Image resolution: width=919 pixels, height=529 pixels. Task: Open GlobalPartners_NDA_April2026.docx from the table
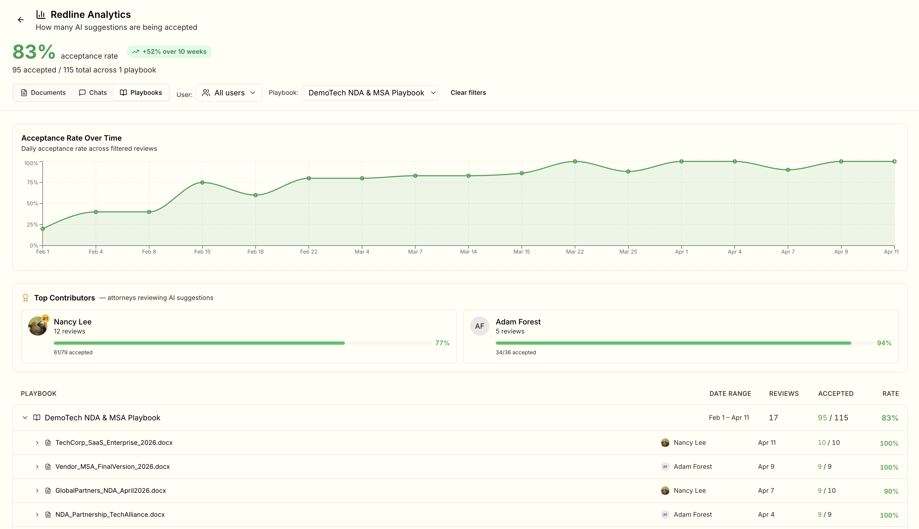pos(110,490)
